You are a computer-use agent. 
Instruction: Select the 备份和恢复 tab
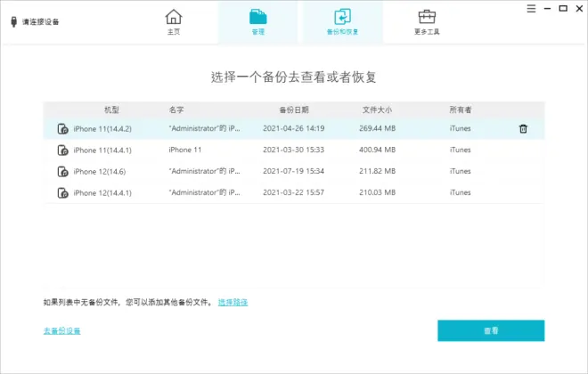(342, 22)
